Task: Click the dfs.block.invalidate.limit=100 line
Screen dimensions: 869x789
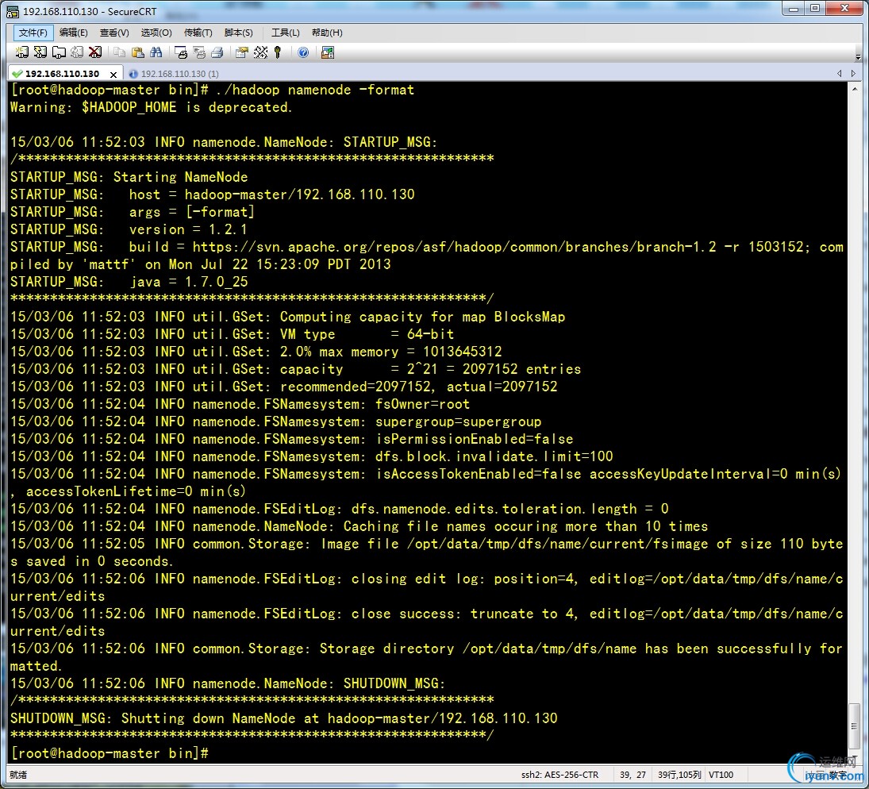Action: coord(311,456)
